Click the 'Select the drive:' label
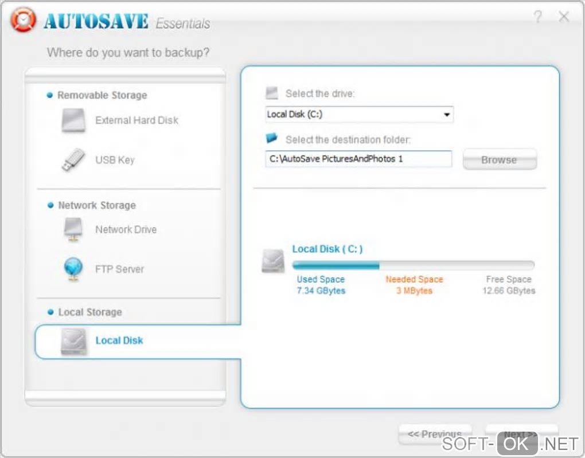This screenshot has height=458, width=585. click(320, 93)
